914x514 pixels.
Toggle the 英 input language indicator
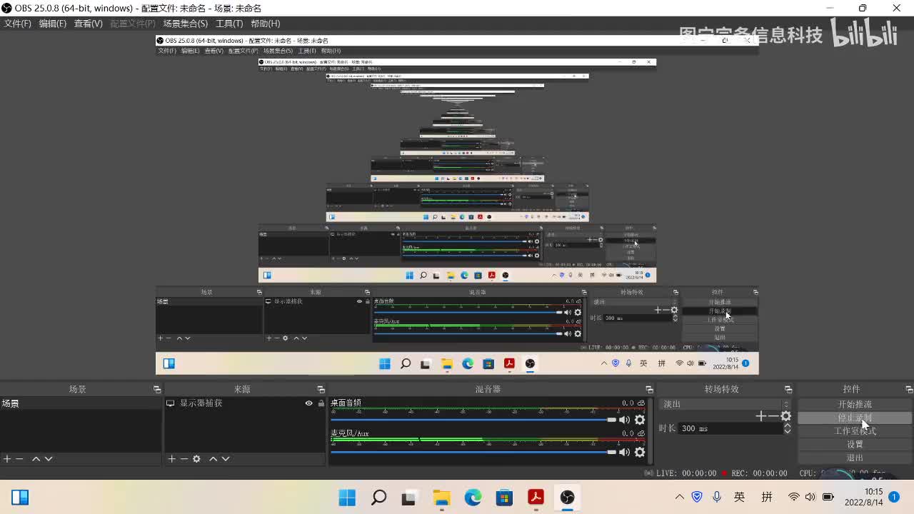[x=740, y=497]
